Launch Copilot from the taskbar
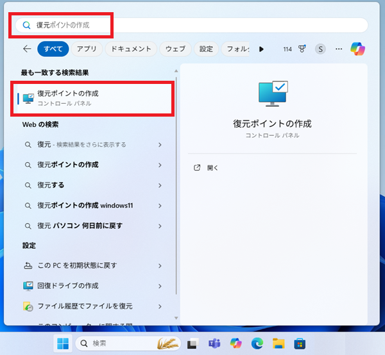This screenshot has width=385, height=355. click(235, 343)
